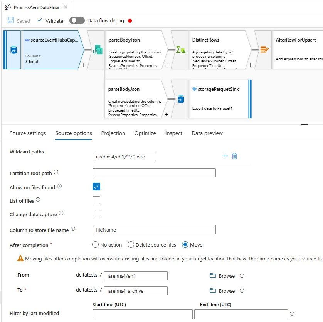
Task: Click info icon beside End time field
Action: click(x=292, y=314)
